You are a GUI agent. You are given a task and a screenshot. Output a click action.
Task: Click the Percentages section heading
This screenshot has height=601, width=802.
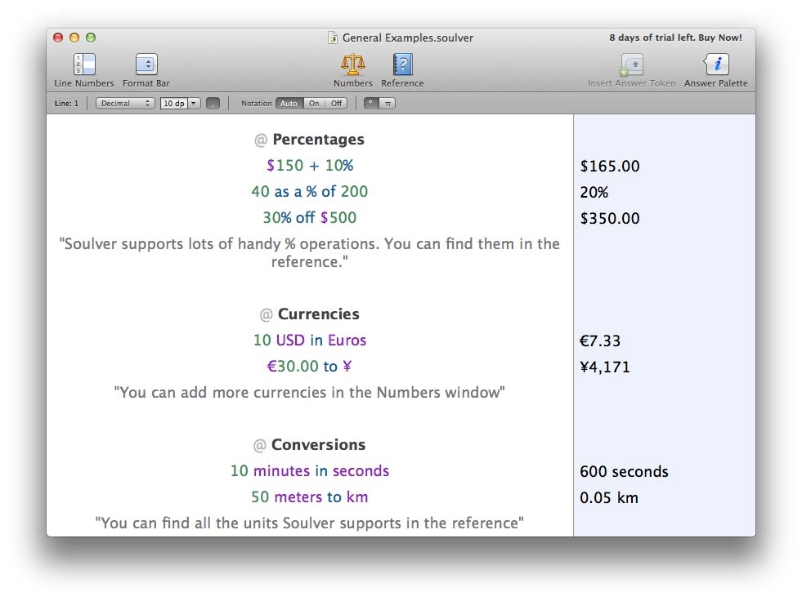coord(318,140)
